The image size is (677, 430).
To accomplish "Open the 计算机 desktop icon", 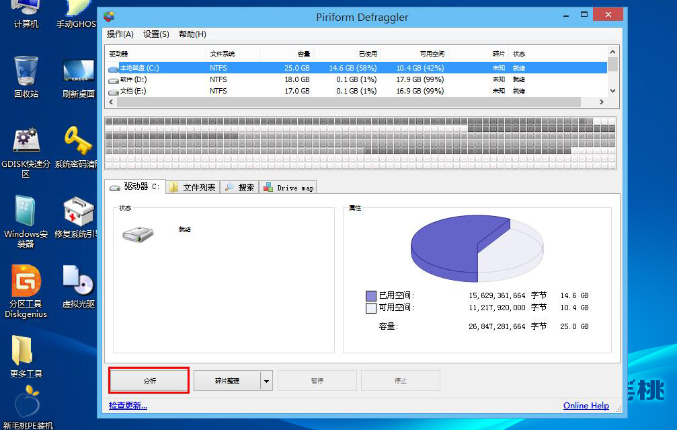I will [26, 13].
